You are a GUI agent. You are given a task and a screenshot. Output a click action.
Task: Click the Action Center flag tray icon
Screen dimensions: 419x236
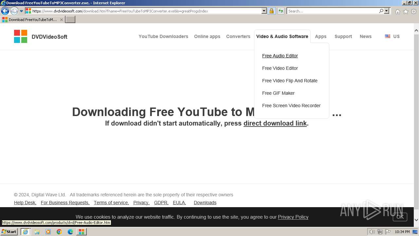(388, 232)
